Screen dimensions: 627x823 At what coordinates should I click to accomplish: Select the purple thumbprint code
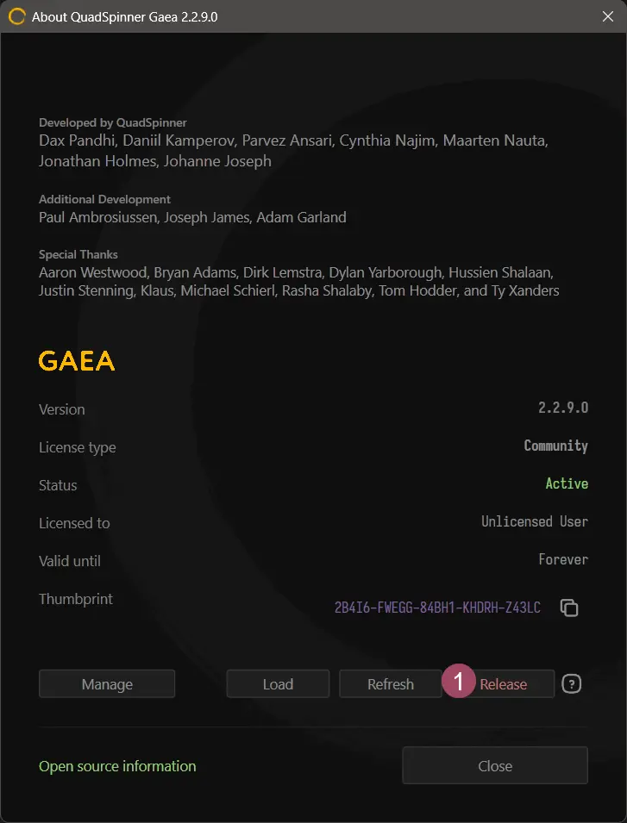click(437, 608)
